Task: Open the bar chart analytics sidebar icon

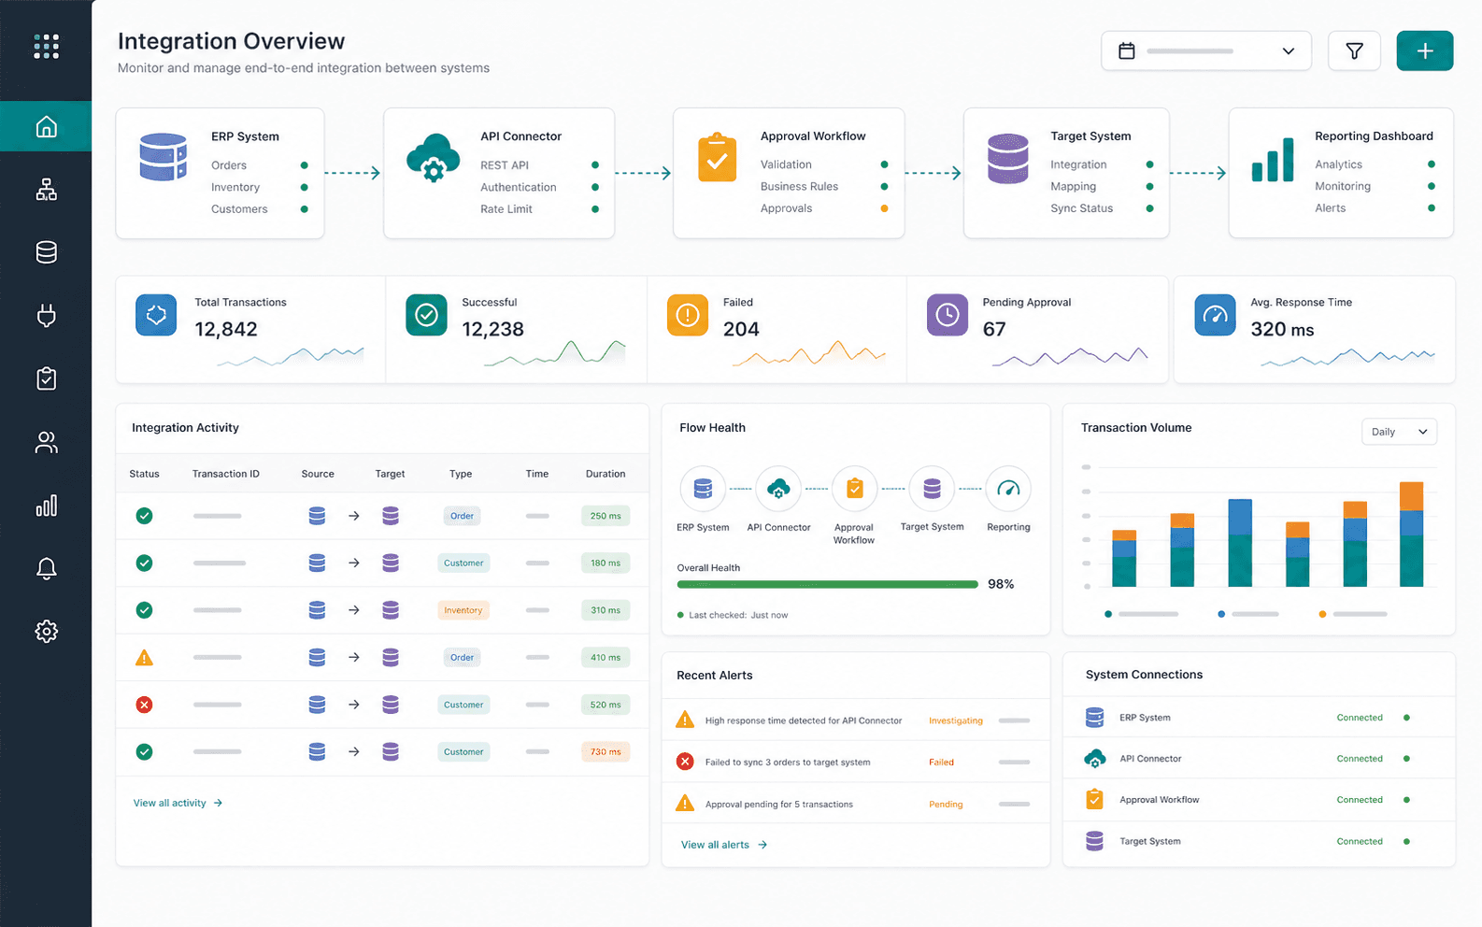Action: point(46,506)
